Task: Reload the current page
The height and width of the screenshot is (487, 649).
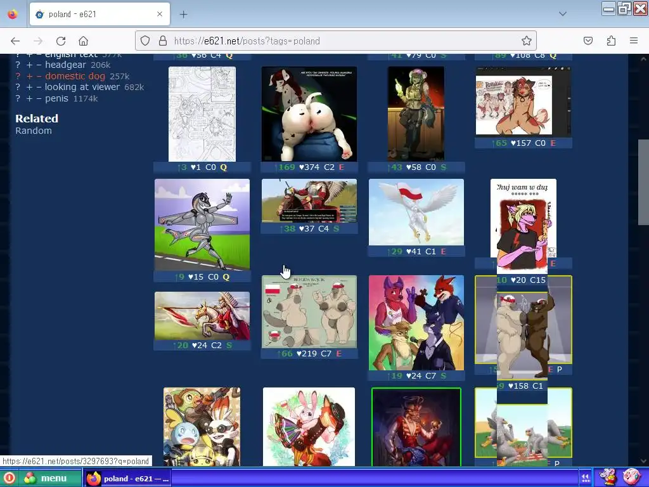Action: pos(61,41)
